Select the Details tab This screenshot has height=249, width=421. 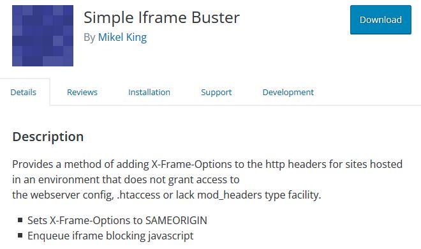[x=24, y=92]
